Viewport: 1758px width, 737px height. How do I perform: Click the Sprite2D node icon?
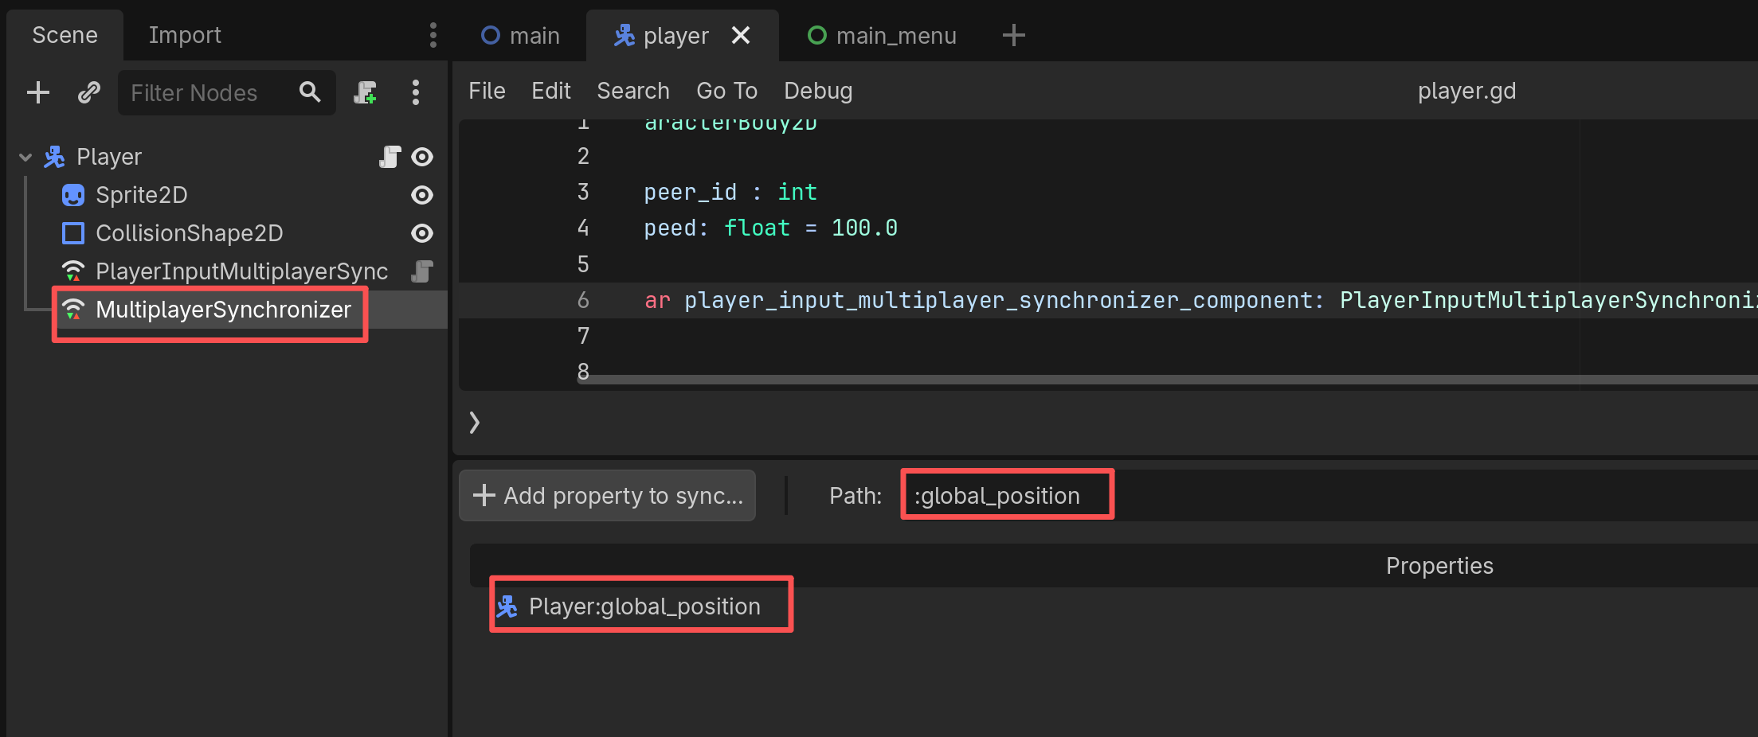click(73, 195)
